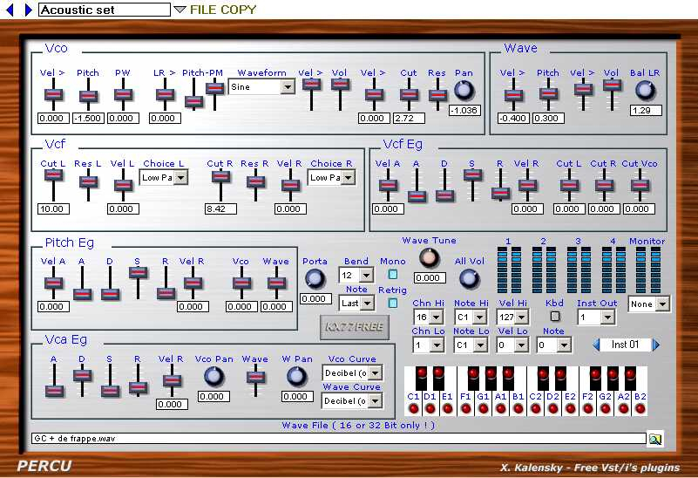This screenshot has width=698, height=478.
Task: Click the Acoustic set preset name field
Action: click(x=104, y=10)
